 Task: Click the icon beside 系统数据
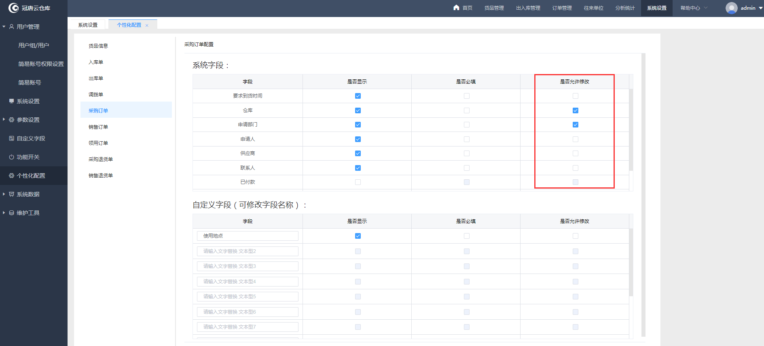[x=12, y=194]
